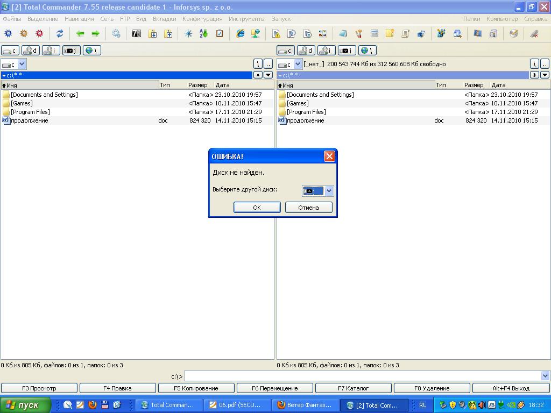
Task: Open the пуск Start button
Action: pyautogui.click(x=25, y=405)
